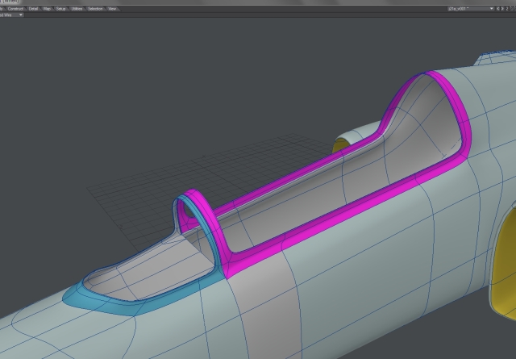516x359 pixels.
Task: Click the object dropdown arrow
Action: tap(491, 9)
